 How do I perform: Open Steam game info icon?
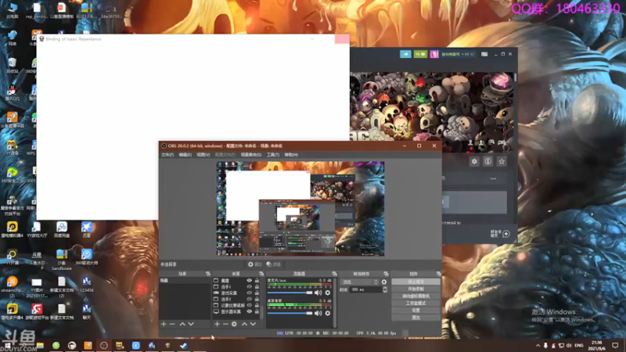tap(487, 161)
